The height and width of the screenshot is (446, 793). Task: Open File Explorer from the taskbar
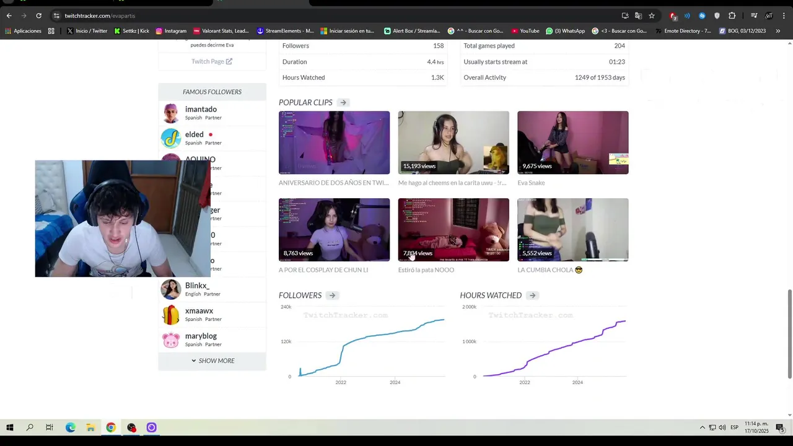click(x=90, y=427)
